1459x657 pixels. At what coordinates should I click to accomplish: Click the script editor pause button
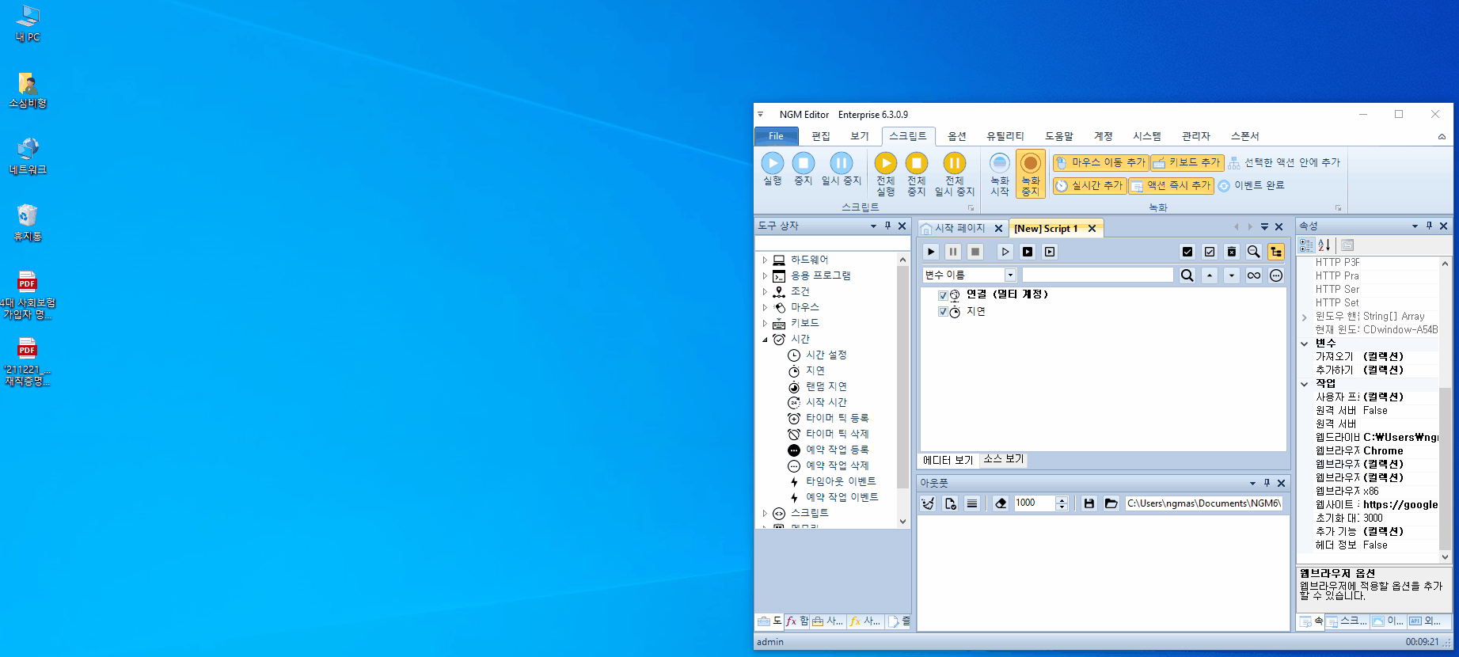click(953, 252)
